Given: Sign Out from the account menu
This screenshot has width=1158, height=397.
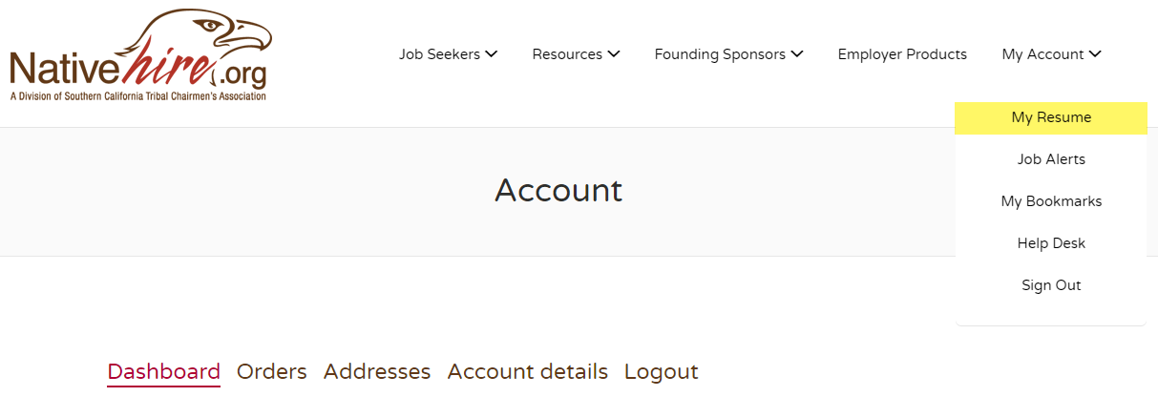Looking at the screenshot, I should point(1051,285).
